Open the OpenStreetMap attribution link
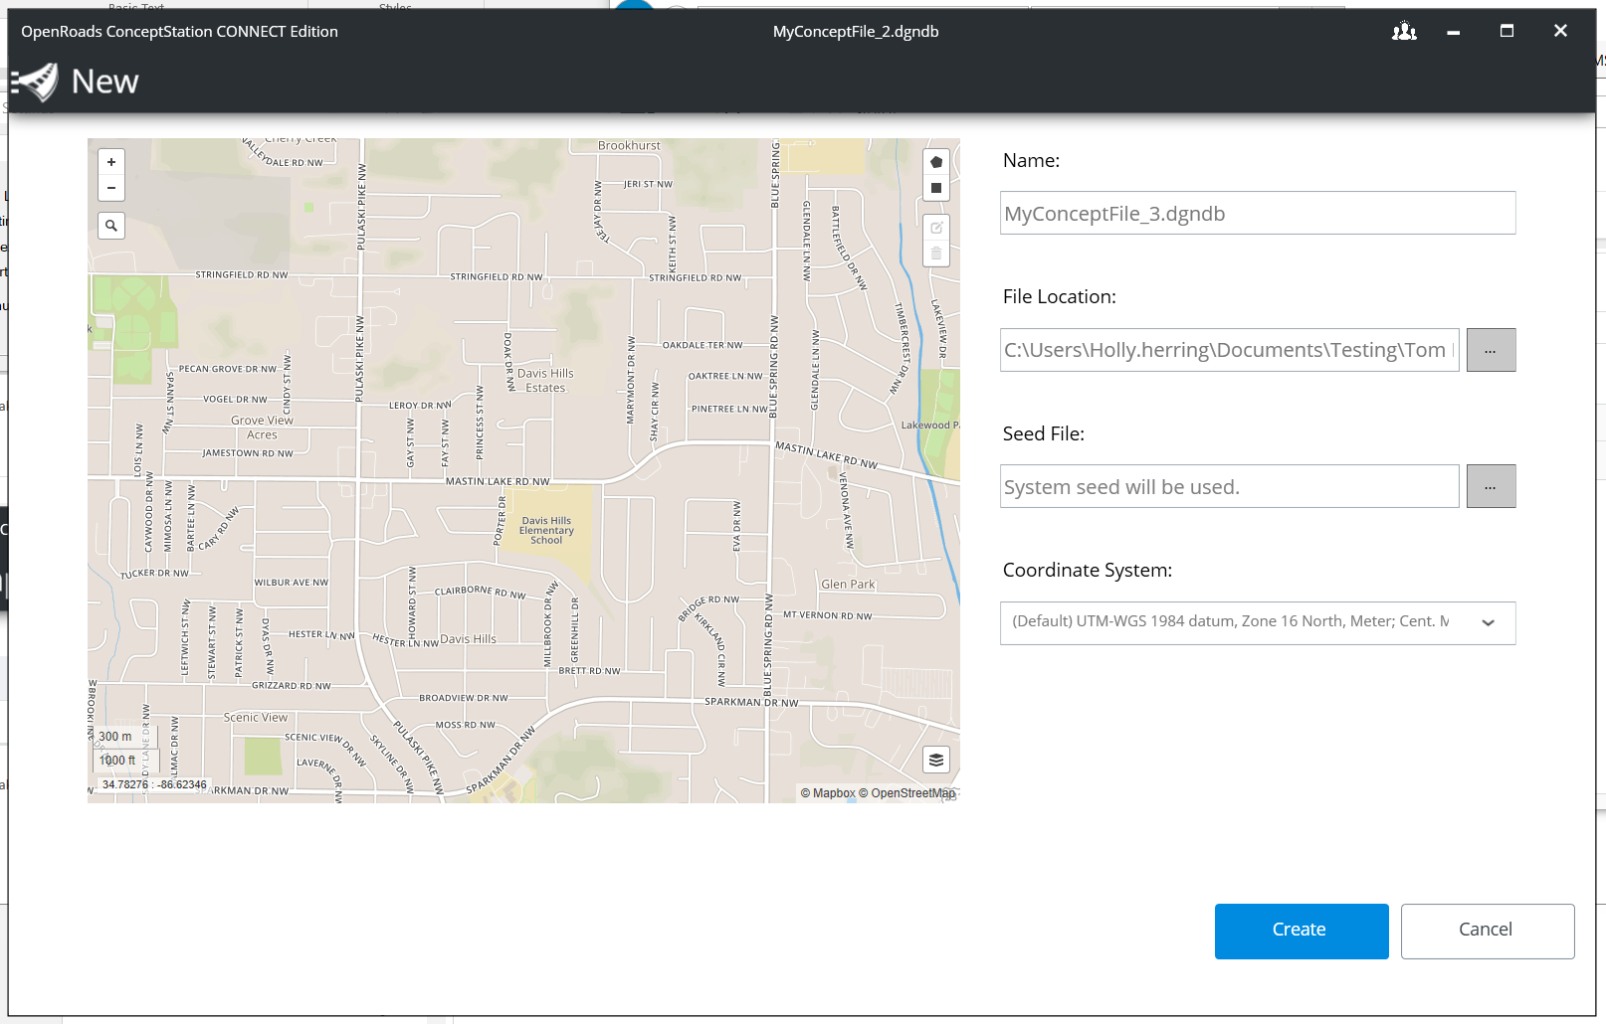 click(906, 793)
